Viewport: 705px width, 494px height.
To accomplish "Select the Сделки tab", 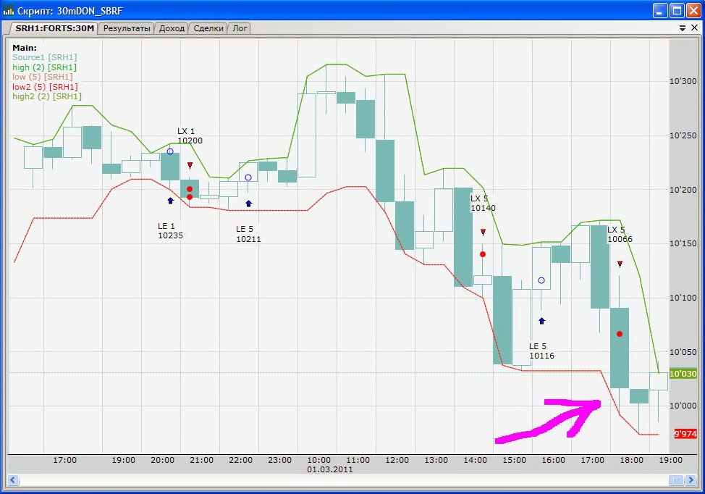I will pyautogui.click(x=208, y=28).
